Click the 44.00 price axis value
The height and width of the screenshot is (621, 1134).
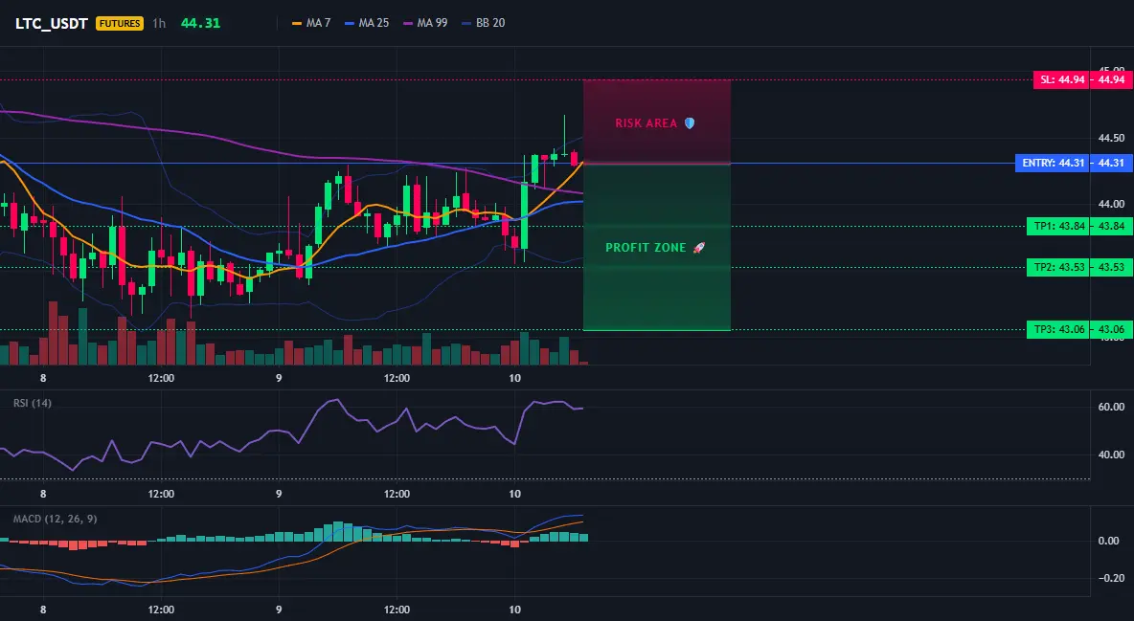coord(1112,204)
